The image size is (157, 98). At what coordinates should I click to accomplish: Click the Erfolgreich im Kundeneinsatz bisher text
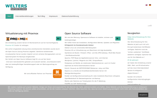click(x=79, y=45)
